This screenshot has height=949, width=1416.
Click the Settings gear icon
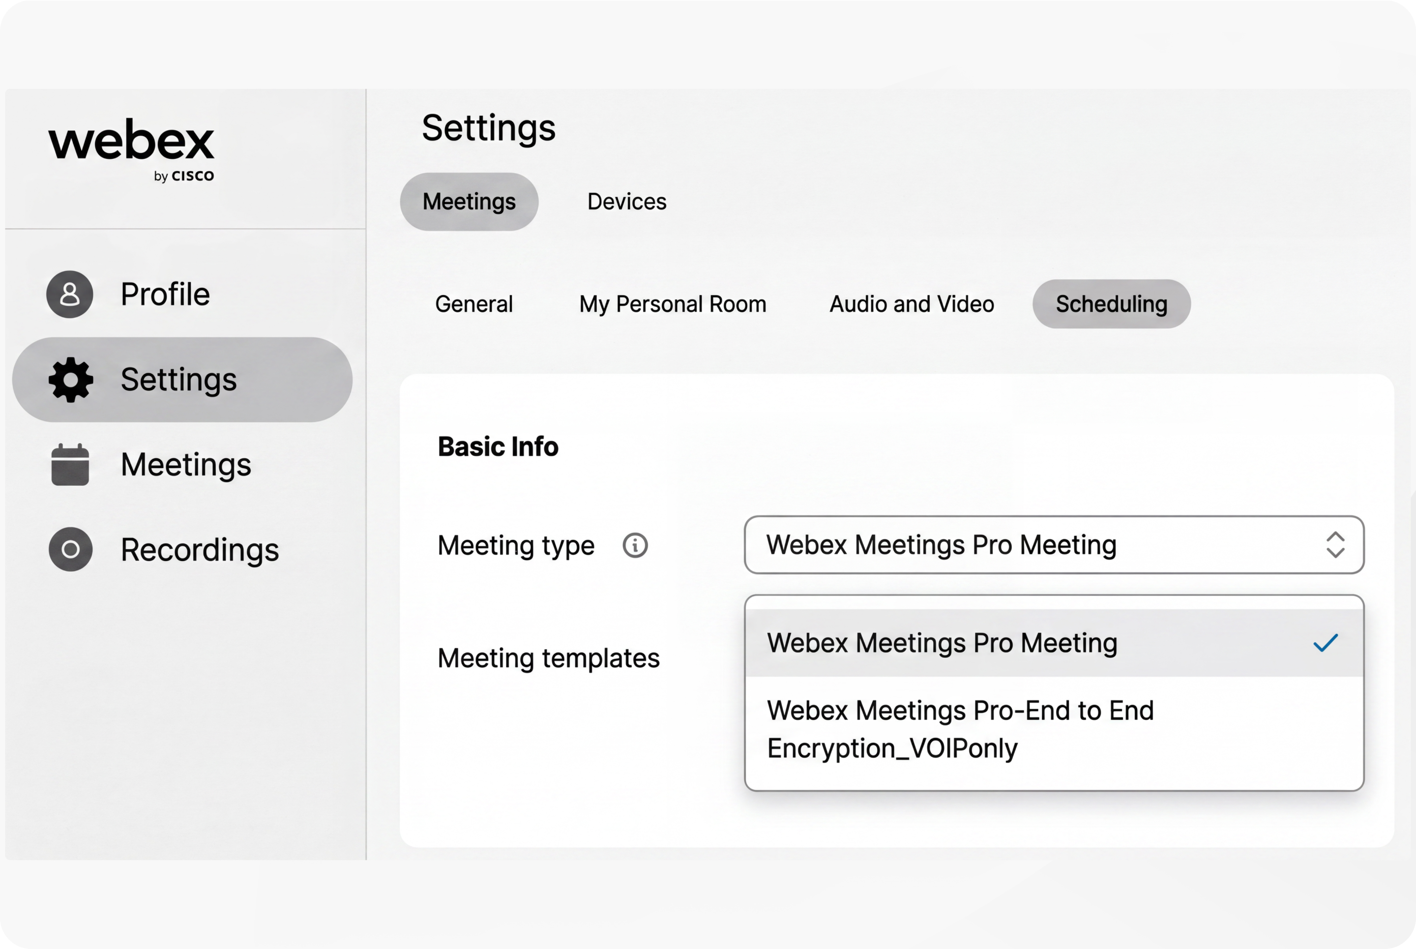tap(71, 380)
